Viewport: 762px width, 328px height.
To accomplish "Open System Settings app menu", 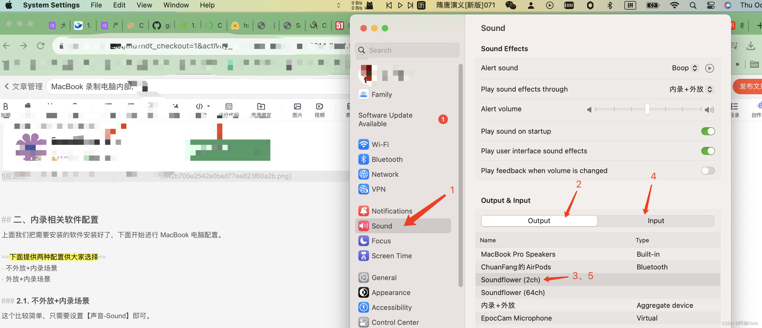I will tap(51, 5).
